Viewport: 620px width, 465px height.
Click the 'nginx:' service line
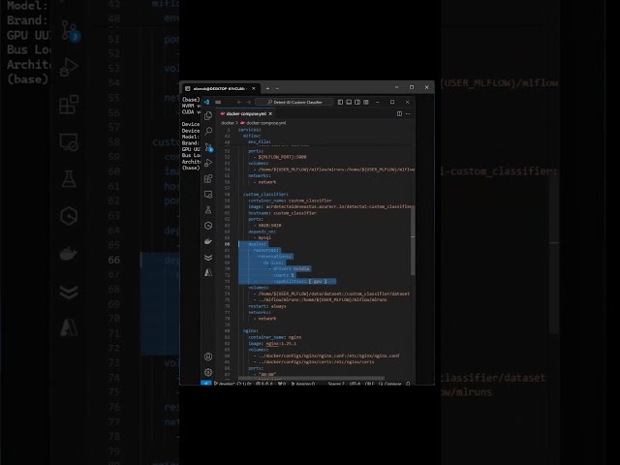pyautogui.click(x=250, y=330)
